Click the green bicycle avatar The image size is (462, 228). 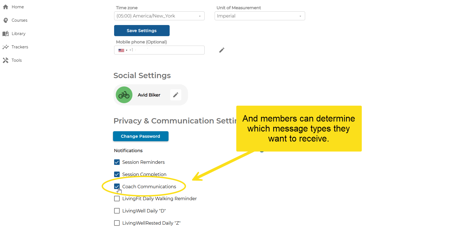(124, 95)
